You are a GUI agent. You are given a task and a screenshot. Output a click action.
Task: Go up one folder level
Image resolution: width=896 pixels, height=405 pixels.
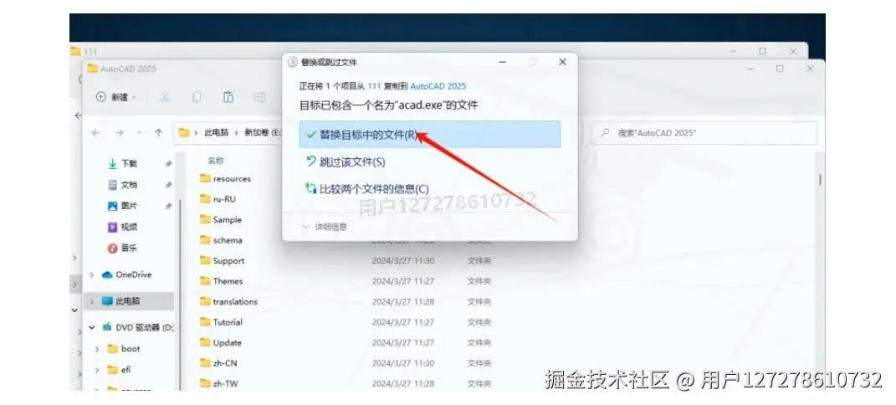[158, 132]
